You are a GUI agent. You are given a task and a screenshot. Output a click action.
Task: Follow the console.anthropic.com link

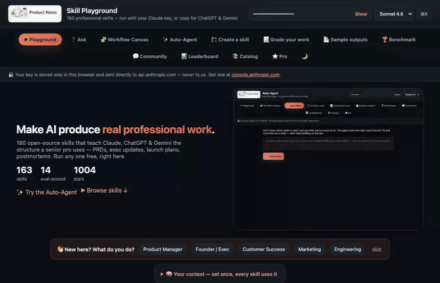[x=255, y=75]
